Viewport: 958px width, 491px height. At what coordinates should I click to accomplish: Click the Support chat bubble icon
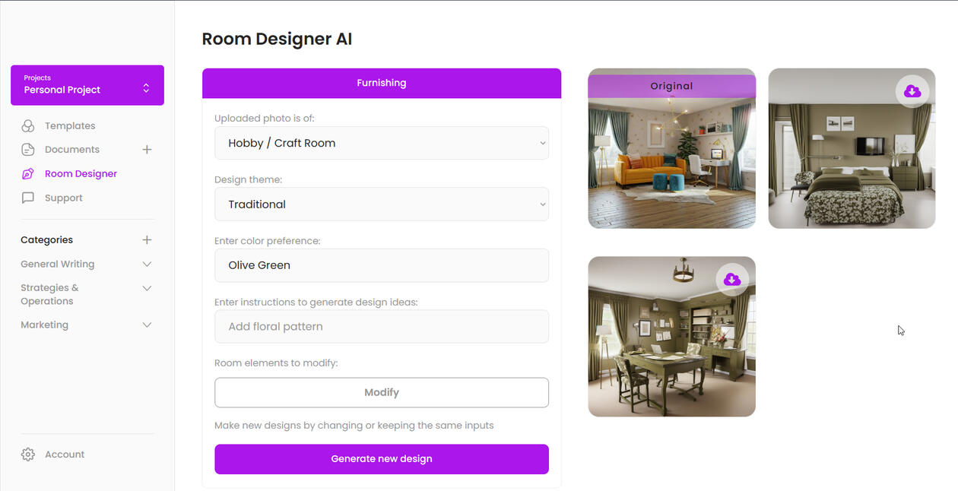pyautogui.click(x=28, y=198)
